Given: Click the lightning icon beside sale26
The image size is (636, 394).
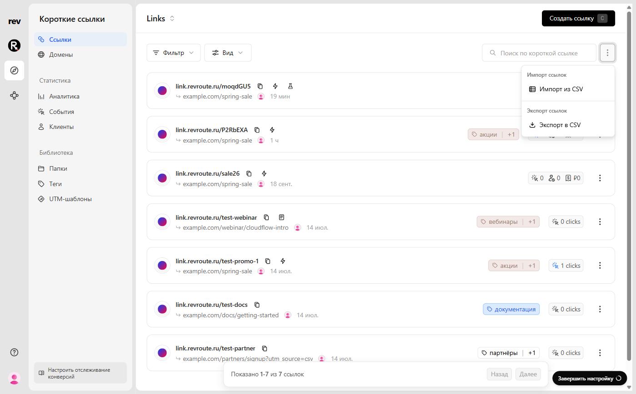Looking at the screenshot, I should (264, 173).
